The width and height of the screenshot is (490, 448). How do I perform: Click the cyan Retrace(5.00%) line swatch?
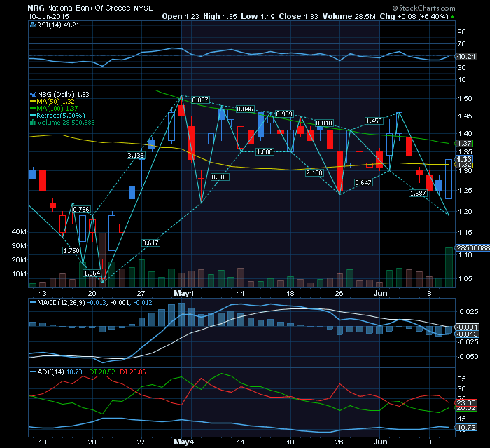[x=33, y=116]
